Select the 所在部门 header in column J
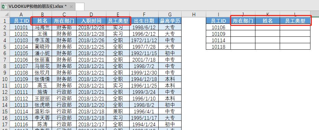319x130 pixels. [243, 21]
